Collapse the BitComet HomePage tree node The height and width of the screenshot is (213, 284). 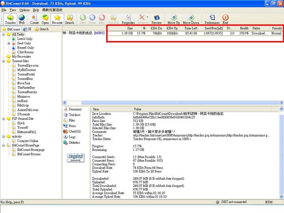[x=3, y=145]
